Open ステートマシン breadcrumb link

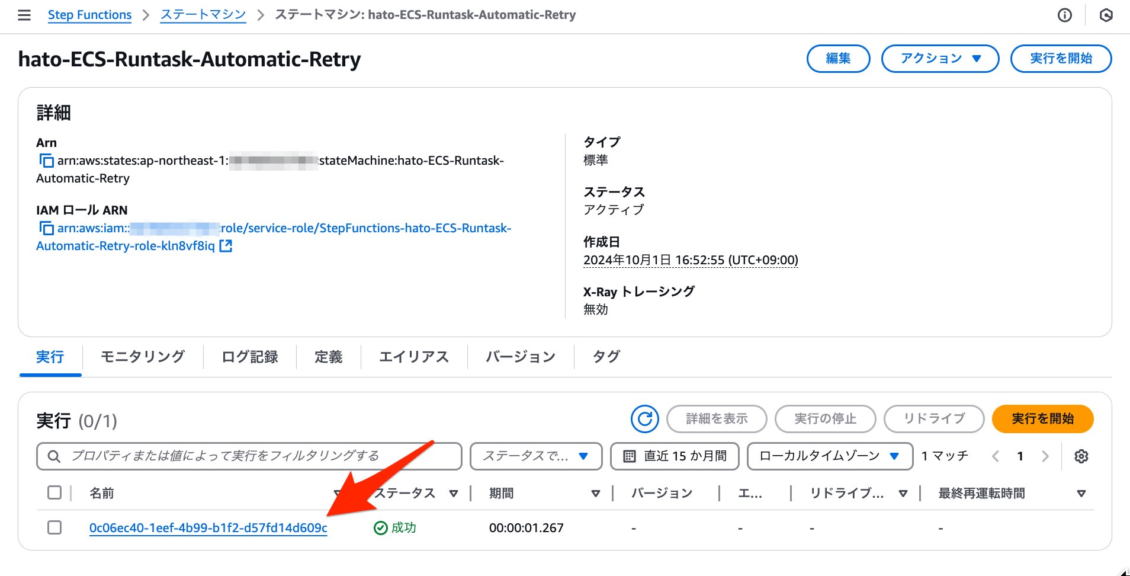(x=203, y=15)
